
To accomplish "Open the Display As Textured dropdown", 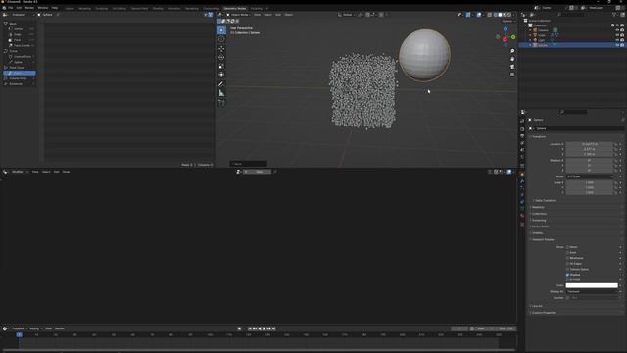I will (592, 292).
